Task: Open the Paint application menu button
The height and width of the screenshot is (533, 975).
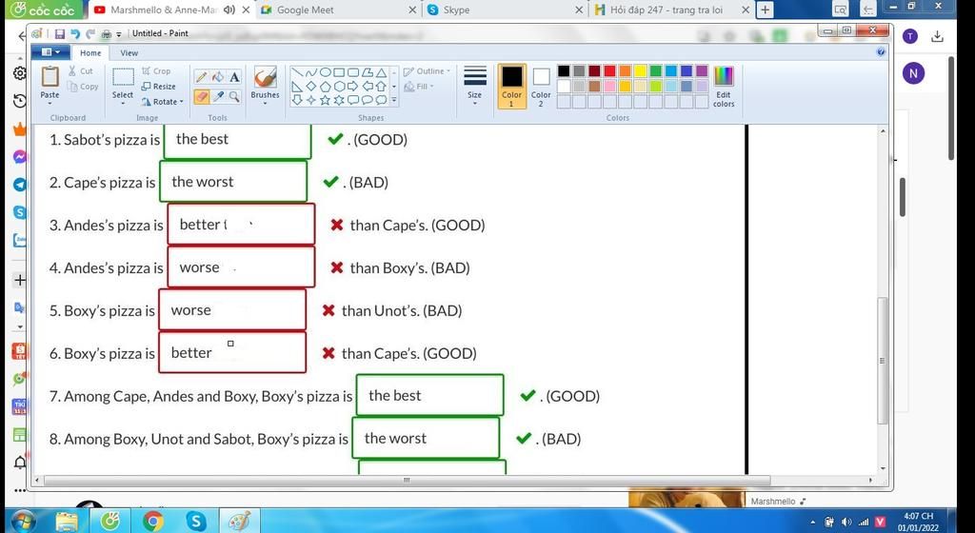Action: click(51, 52)
